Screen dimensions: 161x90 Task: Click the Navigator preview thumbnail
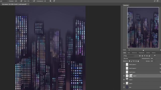coord(143,28)
